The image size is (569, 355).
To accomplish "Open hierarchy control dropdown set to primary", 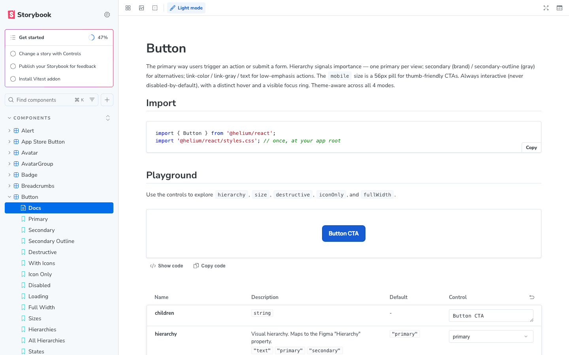I will (x=491, y=336).
